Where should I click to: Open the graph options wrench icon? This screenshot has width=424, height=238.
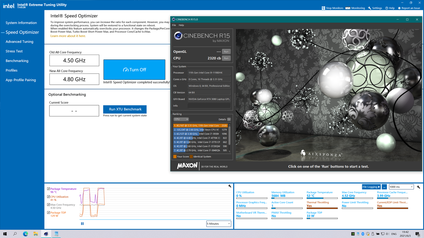[229, 186]
